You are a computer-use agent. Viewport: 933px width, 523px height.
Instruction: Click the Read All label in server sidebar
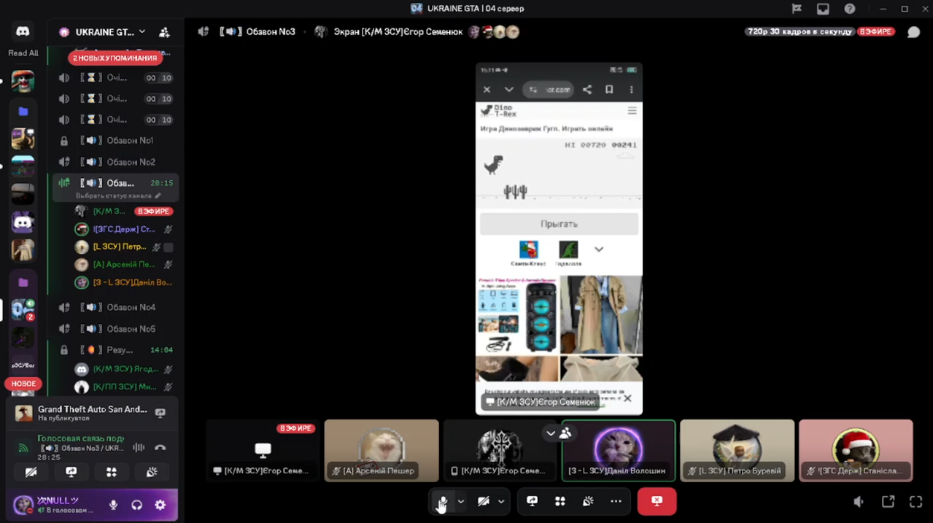[x=23, y=53]
